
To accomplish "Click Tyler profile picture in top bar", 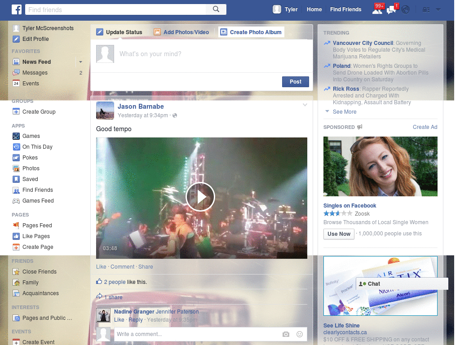I will tap(277, 9).
